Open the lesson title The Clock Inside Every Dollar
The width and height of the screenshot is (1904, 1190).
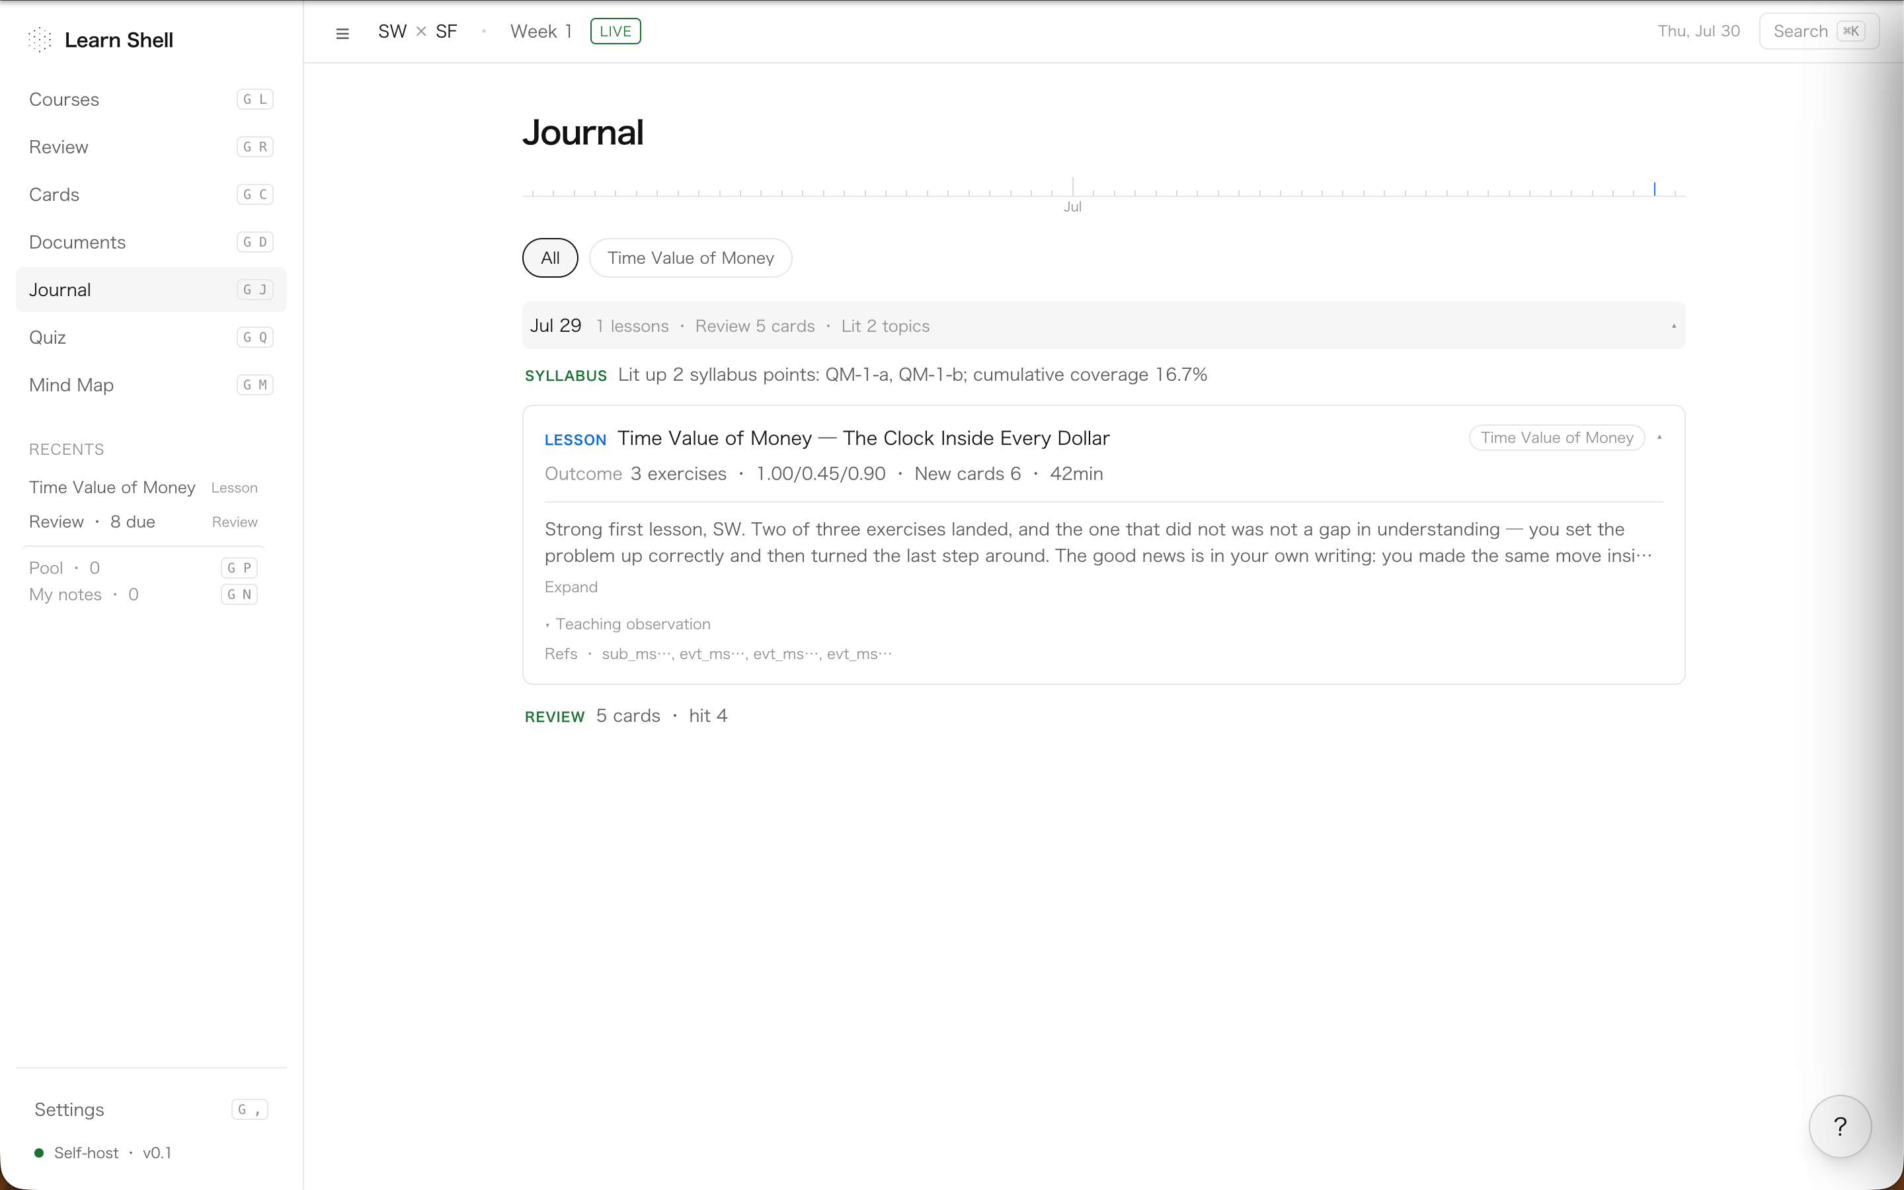point(863,438)
